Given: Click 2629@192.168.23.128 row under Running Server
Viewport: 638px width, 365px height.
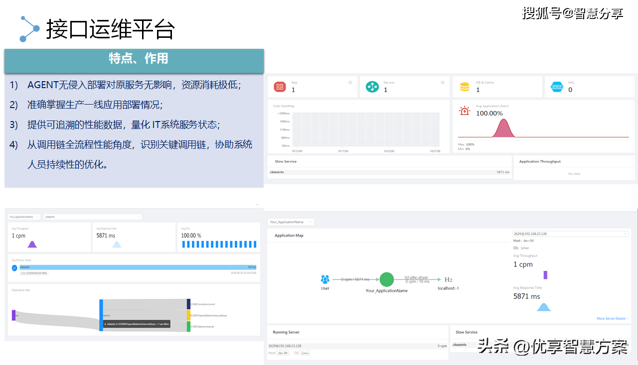Looking at the screenshot, I should coord(357,346).
